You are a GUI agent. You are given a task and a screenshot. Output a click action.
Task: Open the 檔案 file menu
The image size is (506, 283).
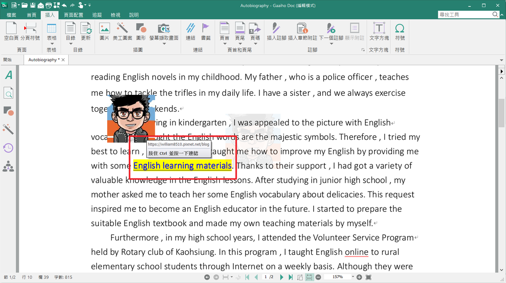click(11, 15)
